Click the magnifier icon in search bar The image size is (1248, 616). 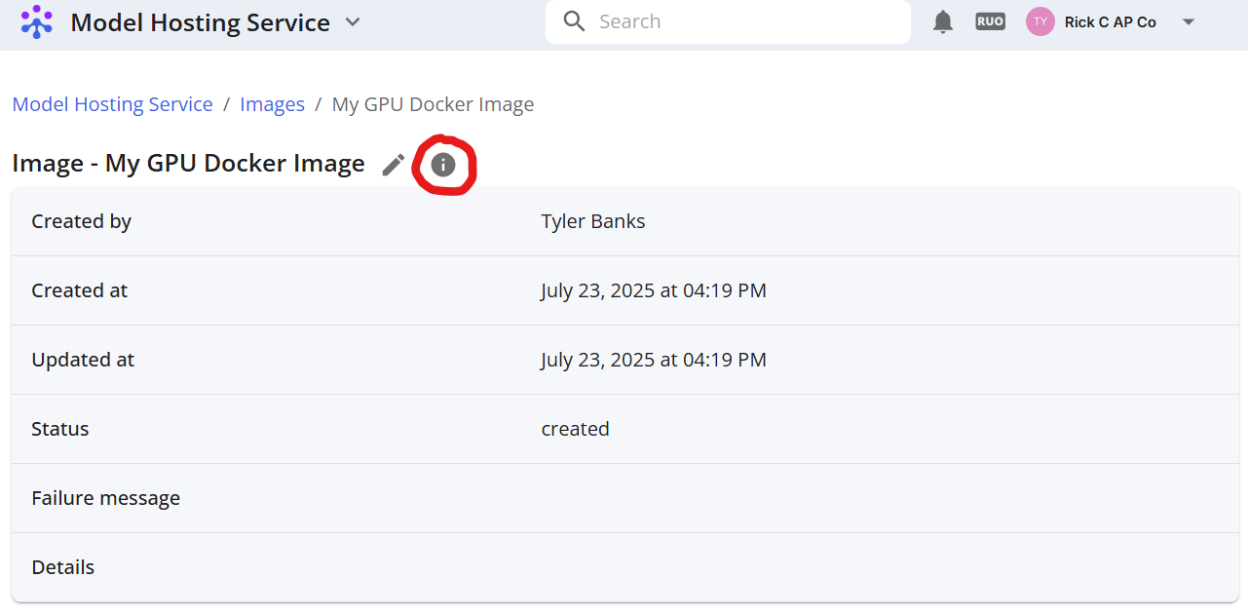coord(575,21)
